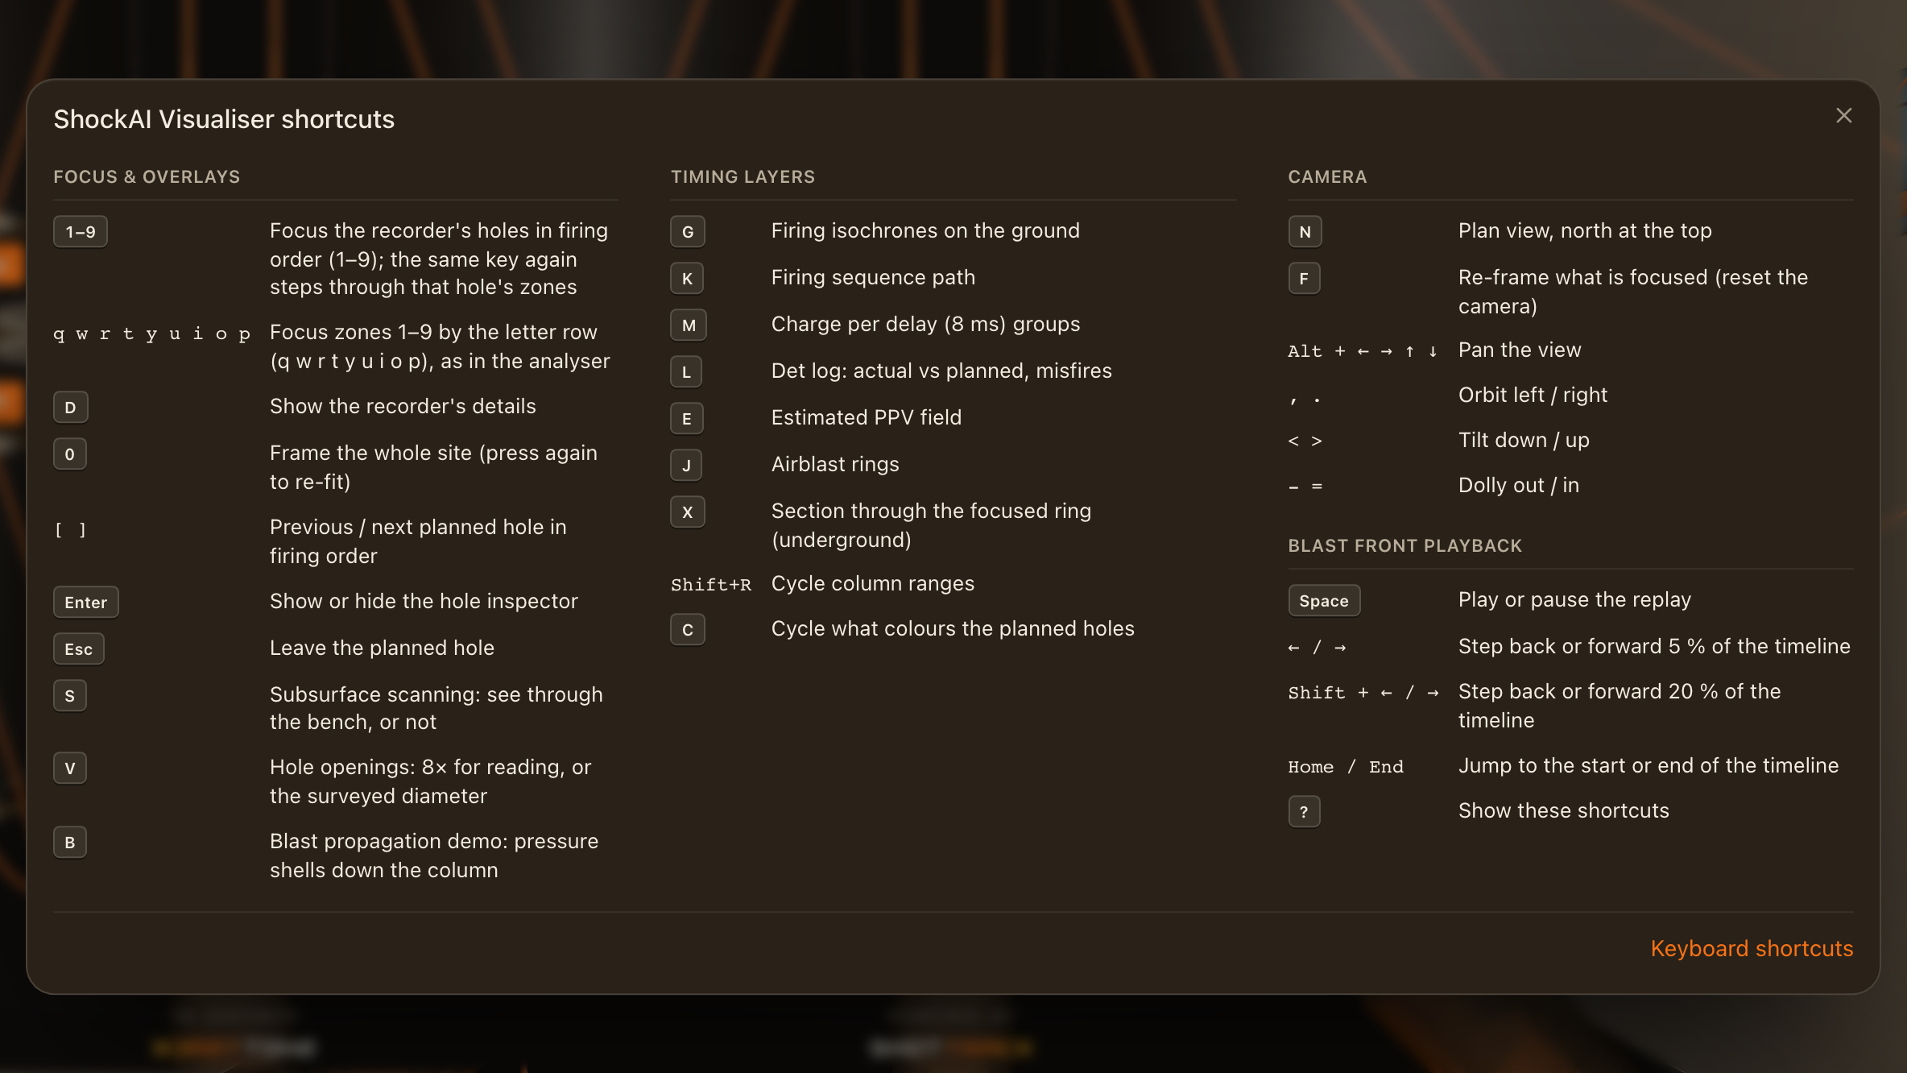Image resolution: width=1907 pixels, height=1073 pixels.
Task: Click the X key for section view
Action: click(688, 512)
